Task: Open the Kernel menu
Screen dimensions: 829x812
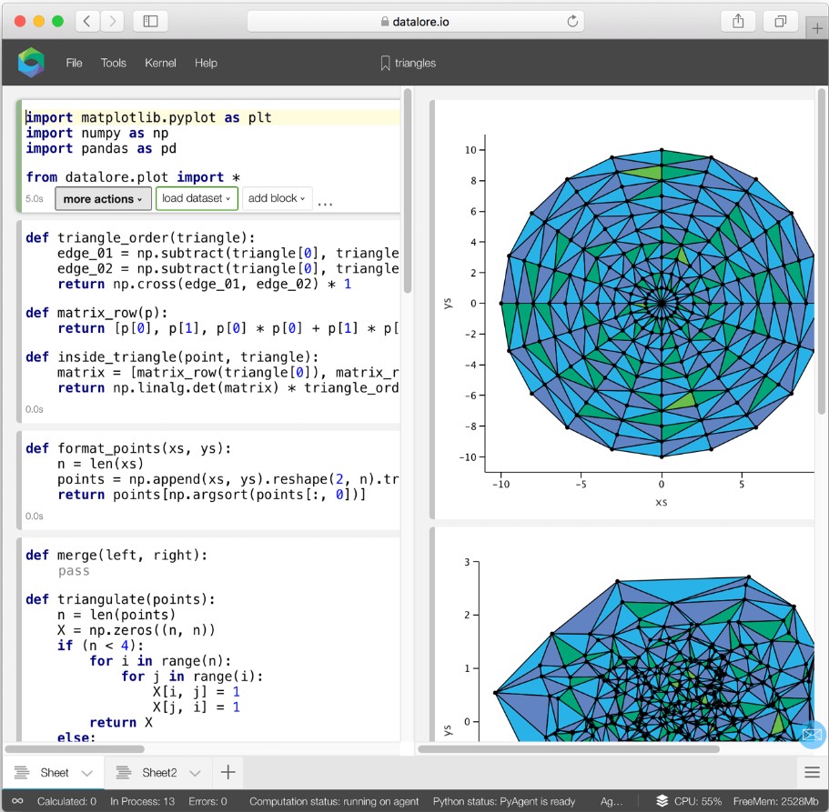Action: 160,63
